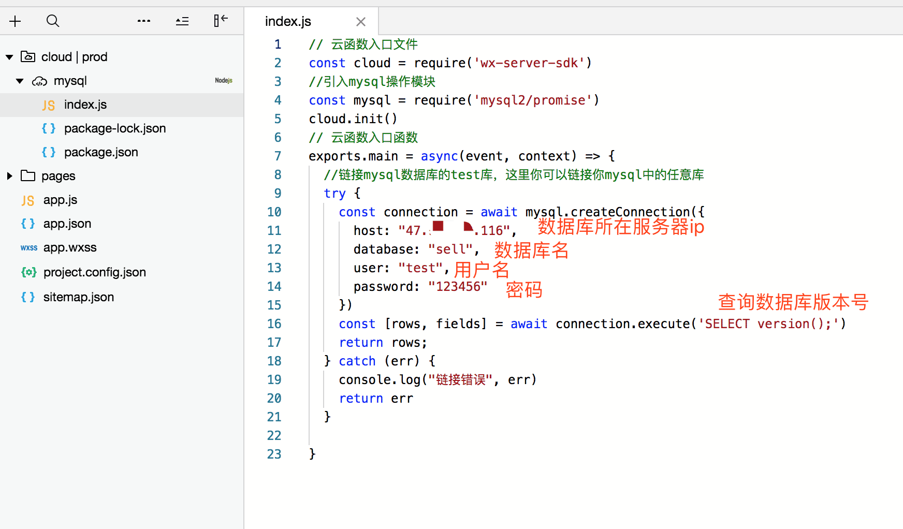The width and height of the screenshot is (903, 529).
Task: Click the JS icon beside app.js
Action: point(28,200)
